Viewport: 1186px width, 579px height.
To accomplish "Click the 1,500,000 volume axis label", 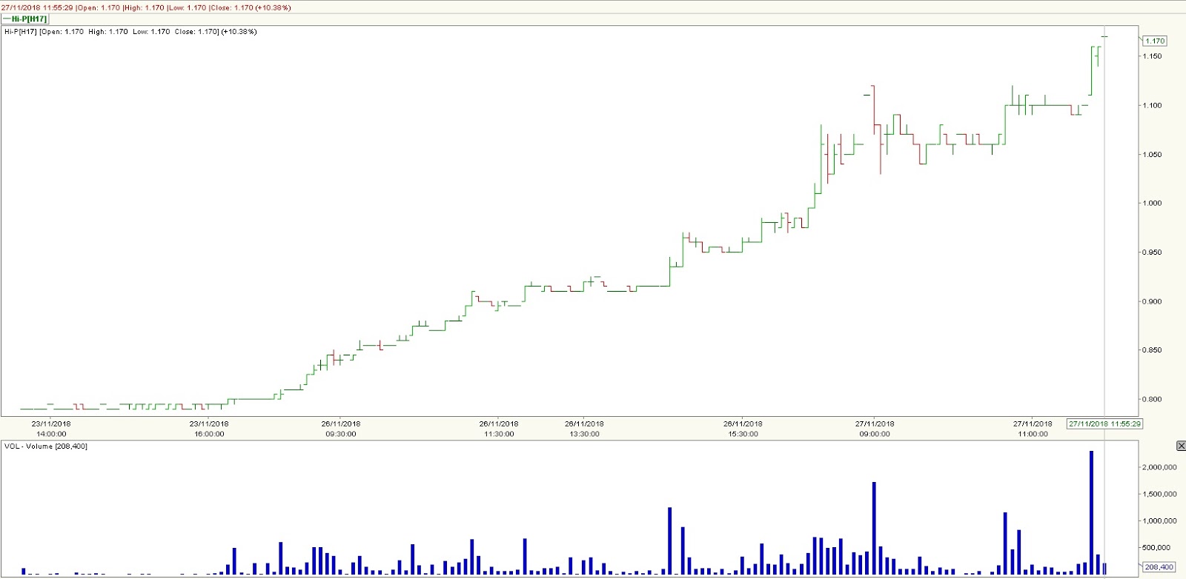I will click(1159, 494).
